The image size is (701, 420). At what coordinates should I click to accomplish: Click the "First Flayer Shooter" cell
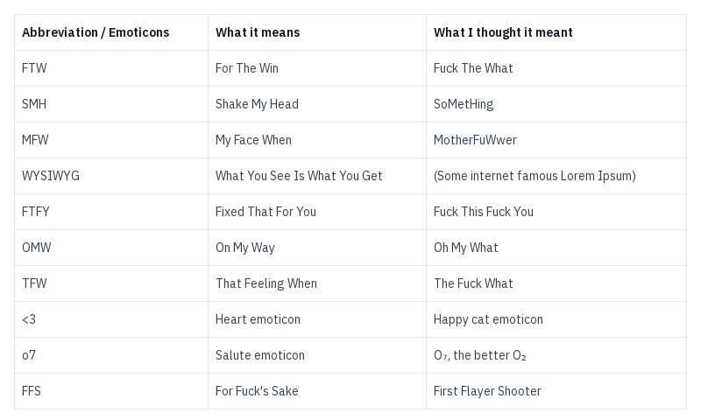[x=487, y=391]
